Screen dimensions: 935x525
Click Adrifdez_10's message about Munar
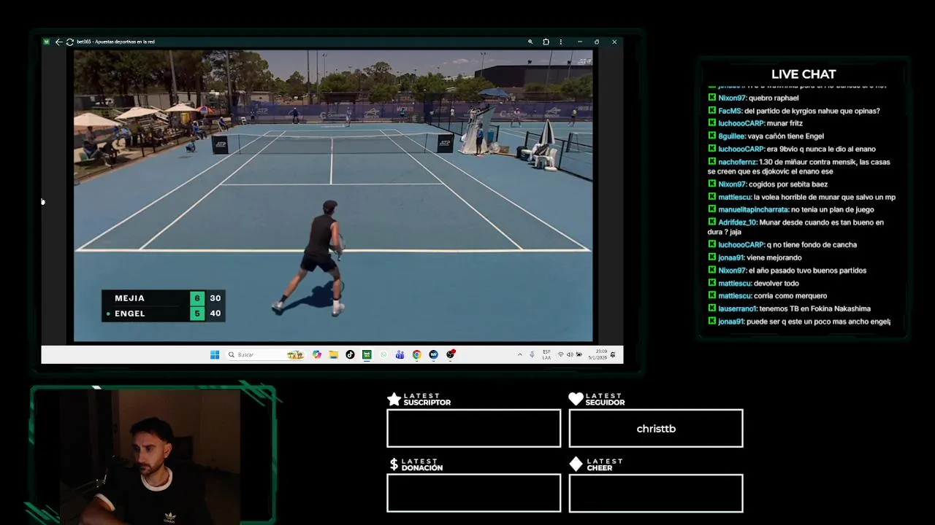click(x=795, y=227)
